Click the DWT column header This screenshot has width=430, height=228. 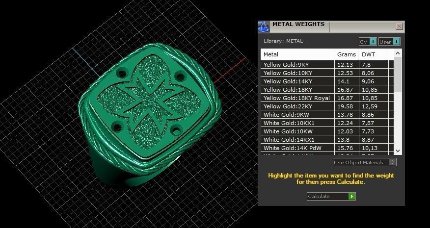pyautogui.click(x=373, y=54)
